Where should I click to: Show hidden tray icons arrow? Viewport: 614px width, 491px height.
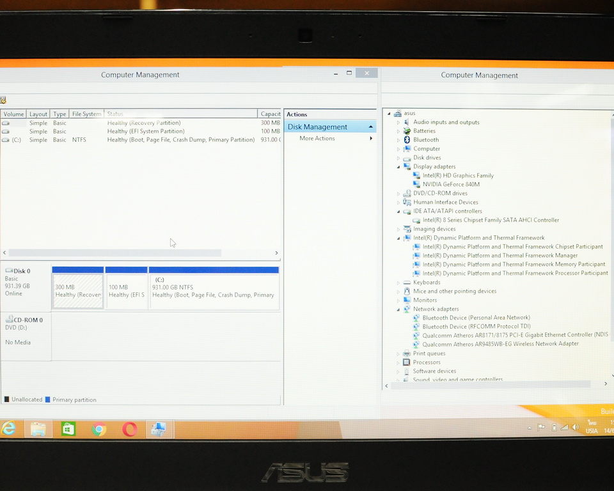pos(530,428)
